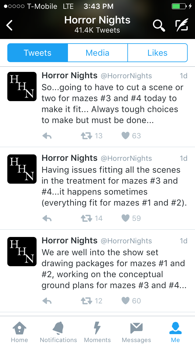Viewport: 195px width, 346px height.
Task: Tap the HHN avatar on the first tweet
Action: [x=22, y=86]
